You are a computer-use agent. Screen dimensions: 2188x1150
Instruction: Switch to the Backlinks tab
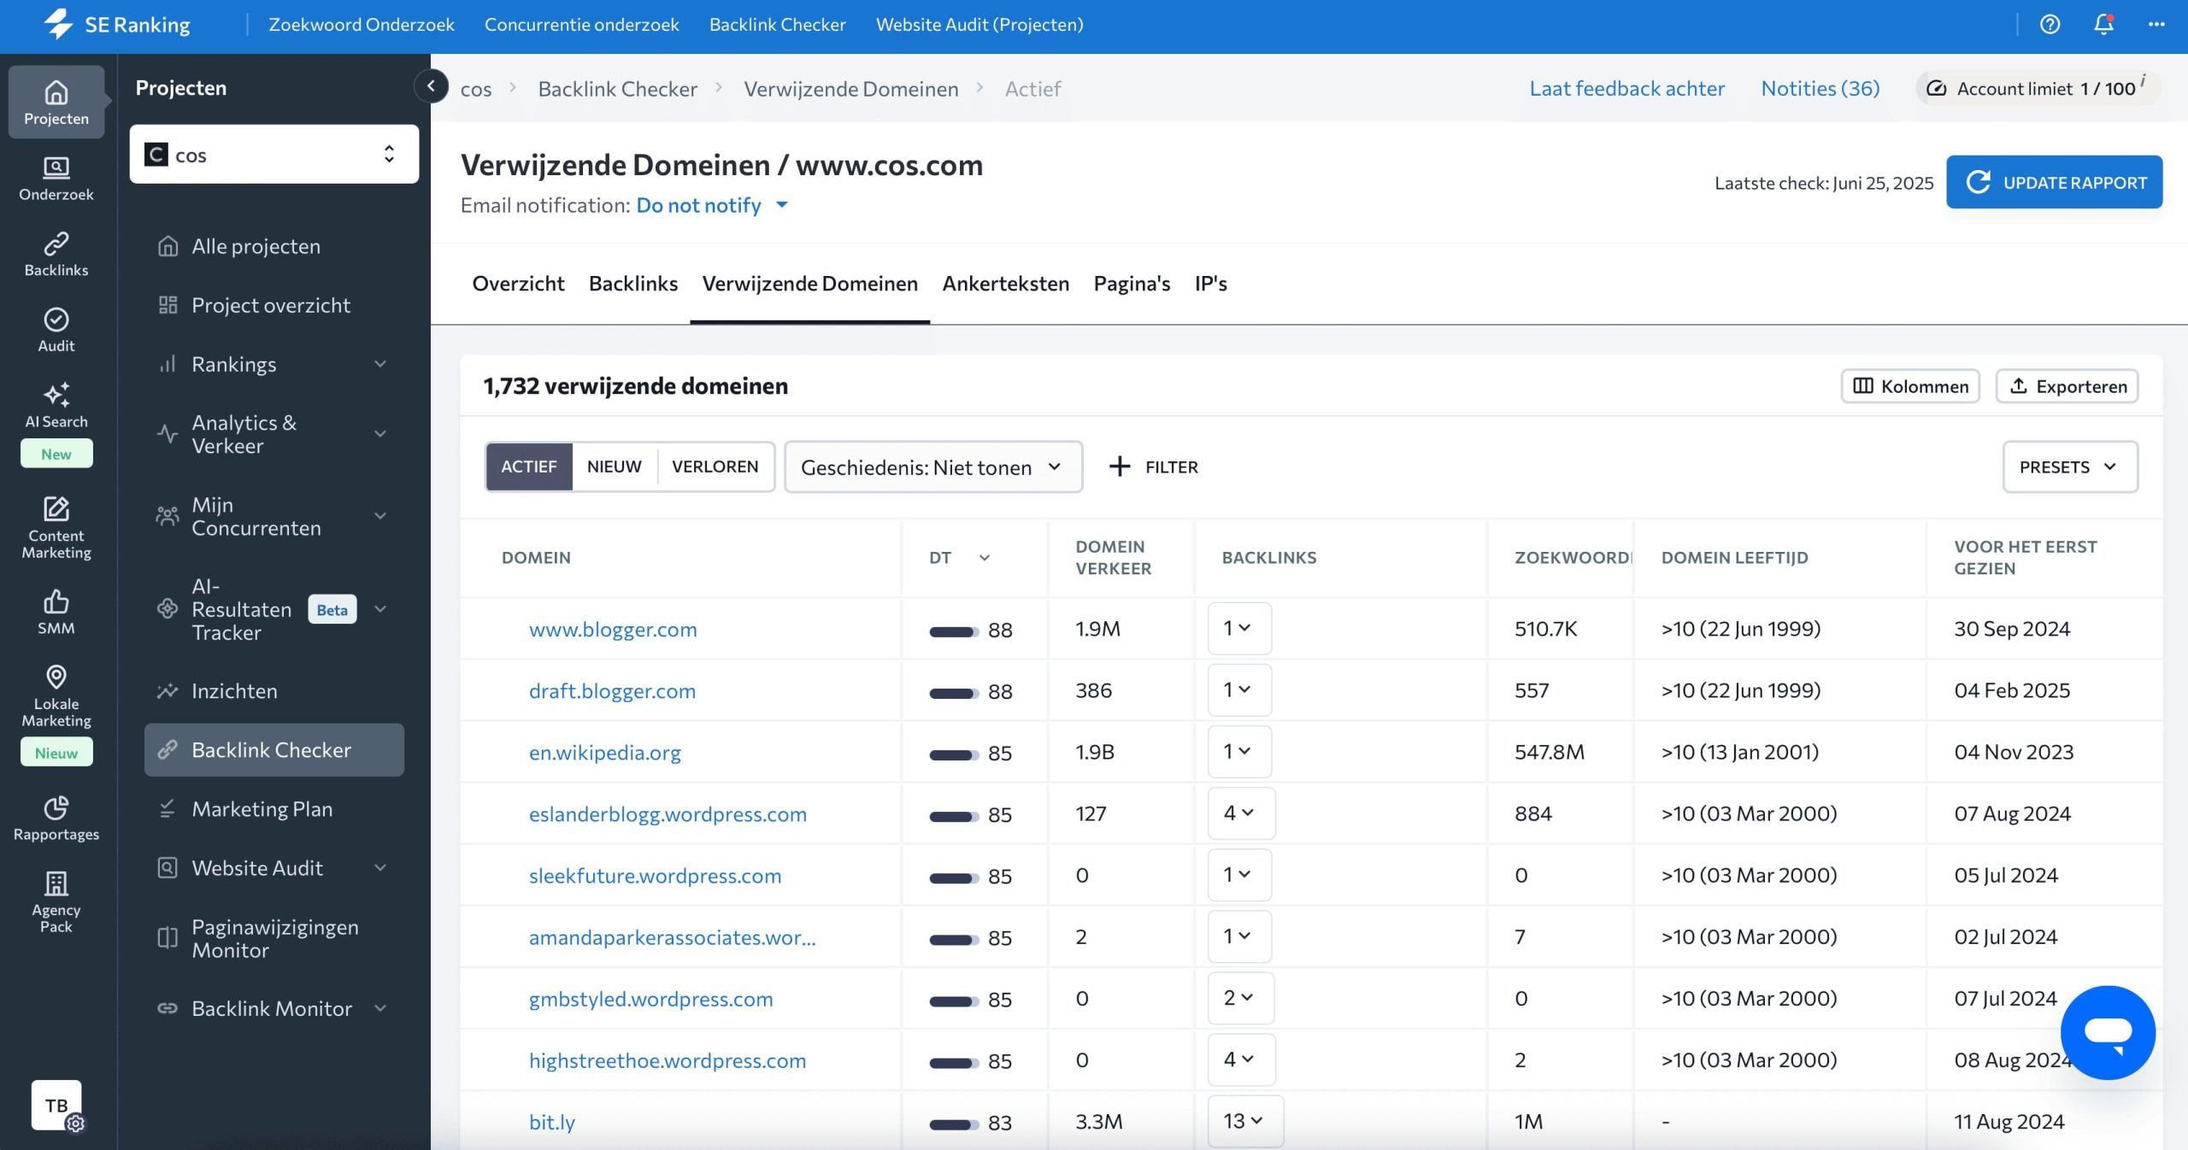pos(633,283)
